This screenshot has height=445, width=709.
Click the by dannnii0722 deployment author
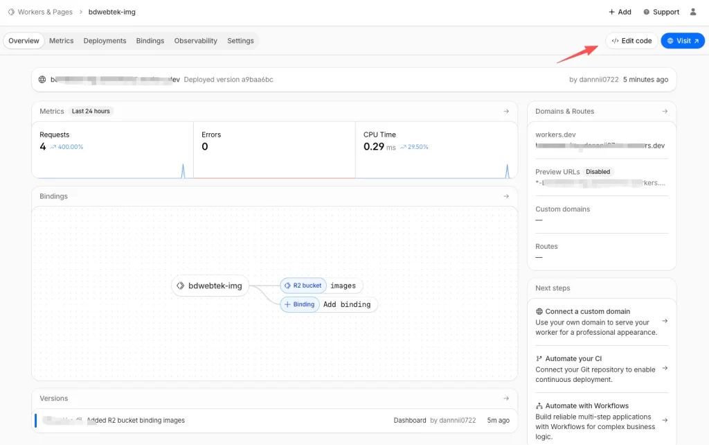click(x=593, y=80)
